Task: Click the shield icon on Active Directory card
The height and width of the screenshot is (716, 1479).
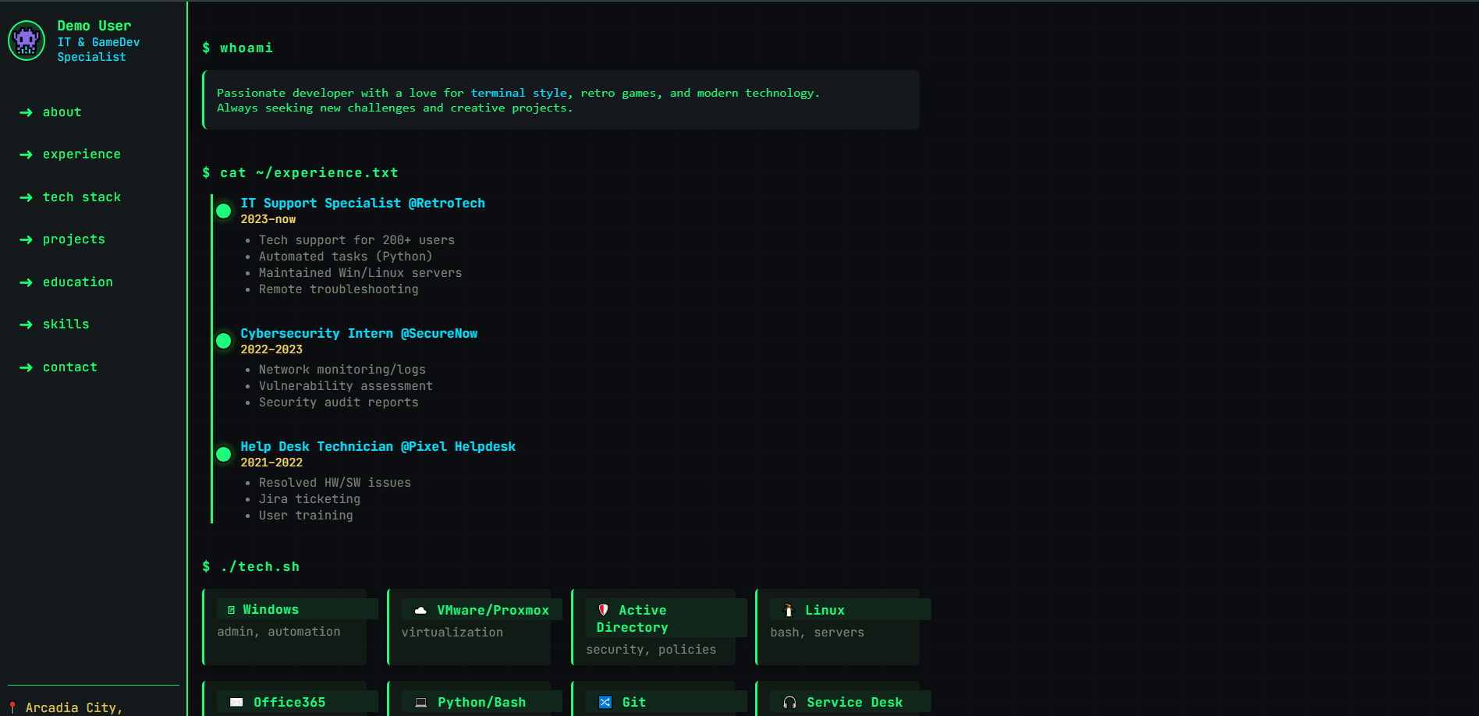Action: [603, 610]
